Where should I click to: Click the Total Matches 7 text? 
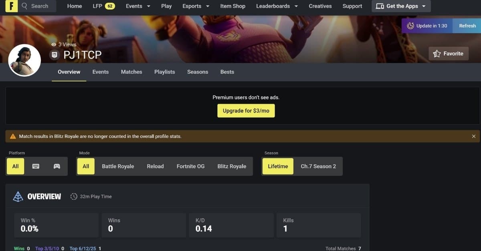point(343,249)
